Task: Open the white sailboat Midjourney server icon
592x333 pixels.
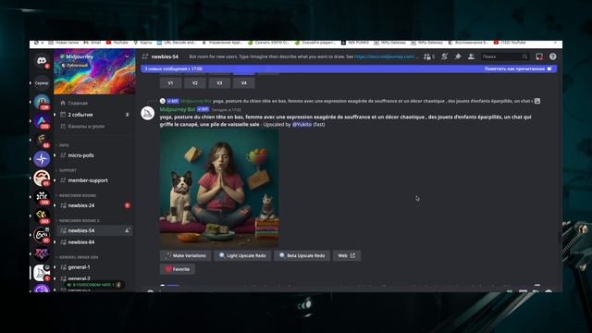Action: coord(42,273)
